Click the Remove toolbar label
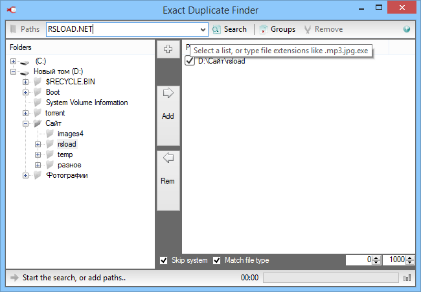This screenshot has width=421, height=292. pyautogui.click(x=328, y=29)
